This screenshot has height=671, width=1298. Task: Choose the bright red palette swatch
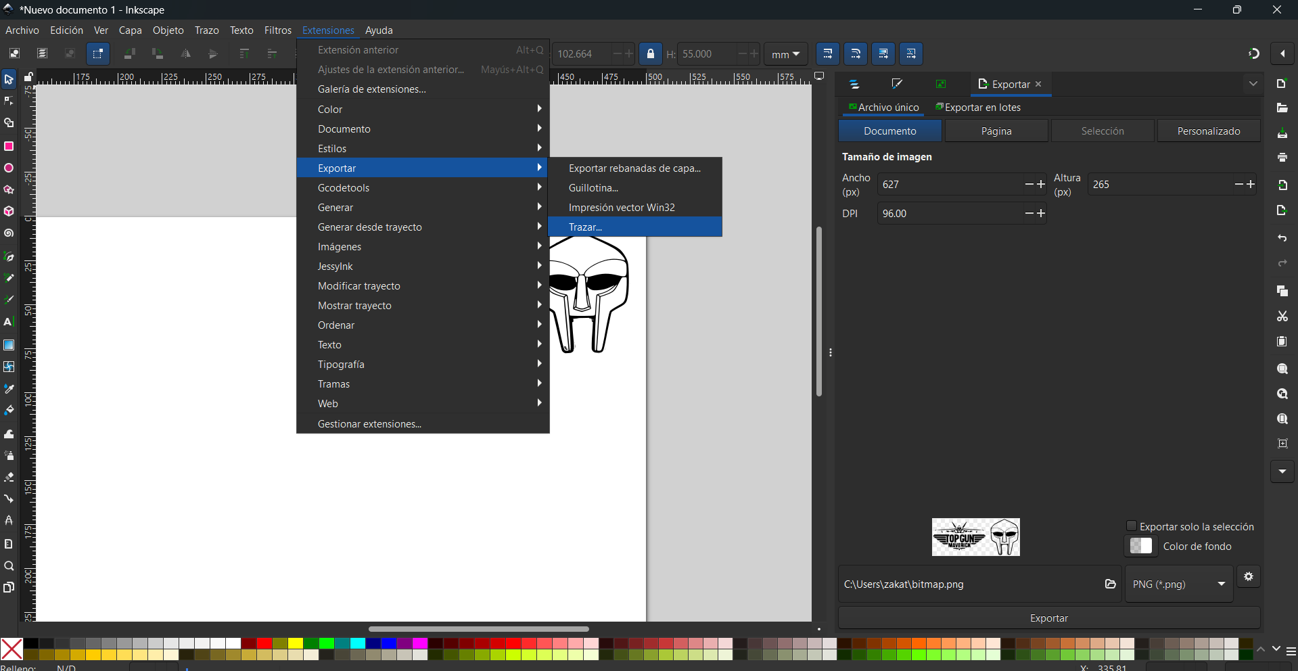[264, 643]
